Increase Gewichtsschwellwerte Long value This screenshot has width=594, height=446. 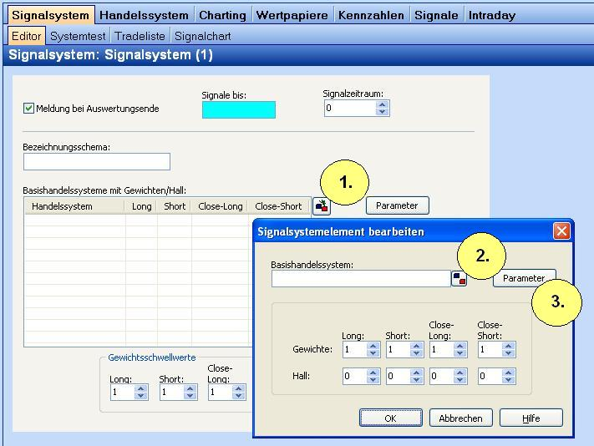click(141, 388)
